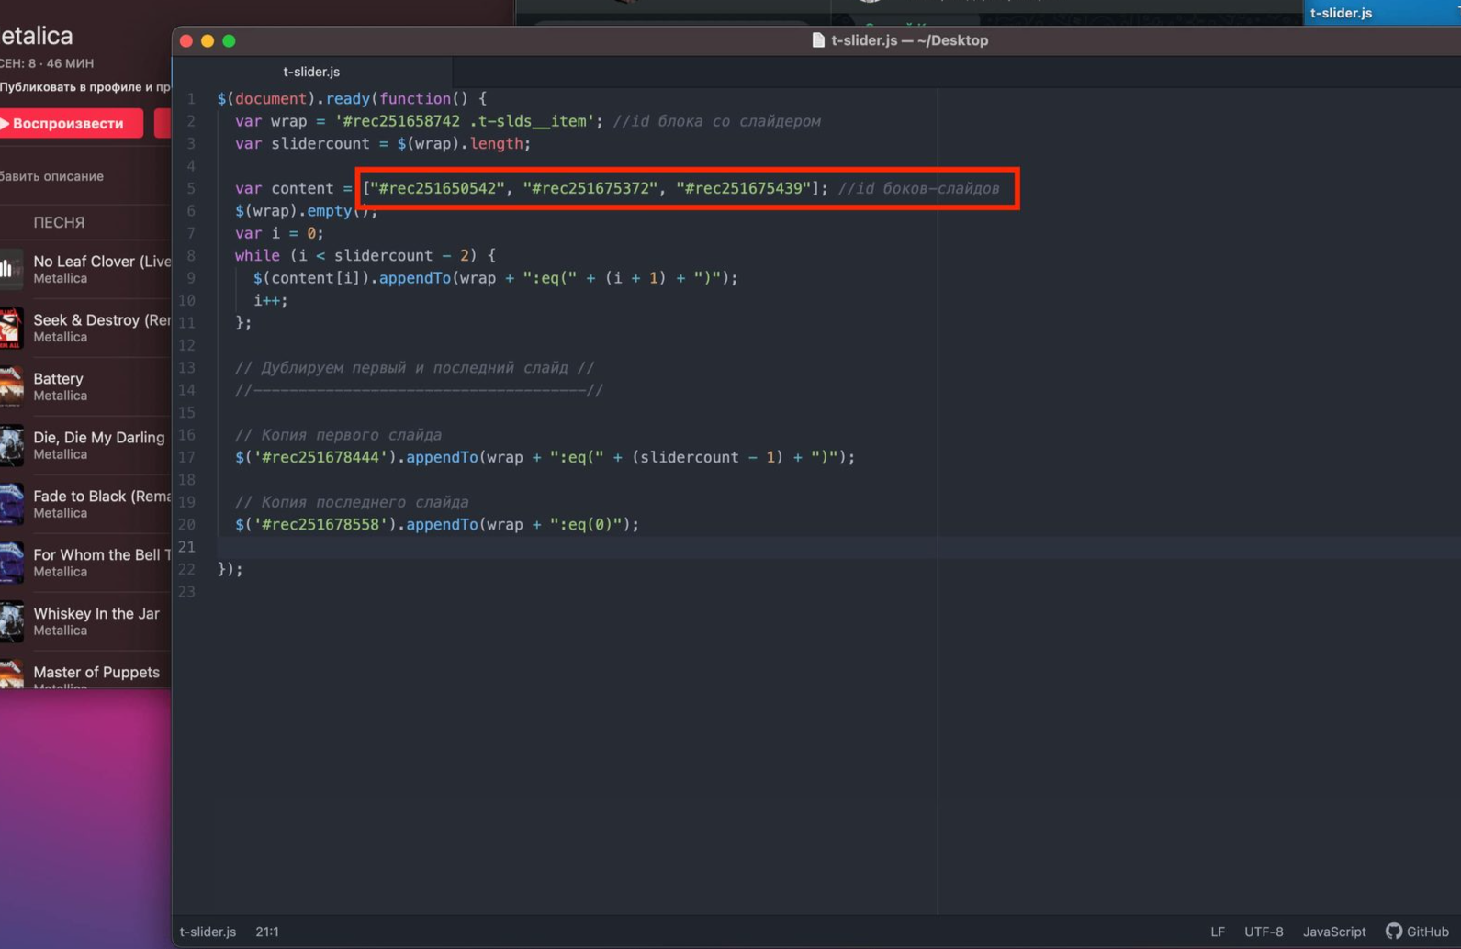Click the slidercount variable on line 3

pos(320,143)
